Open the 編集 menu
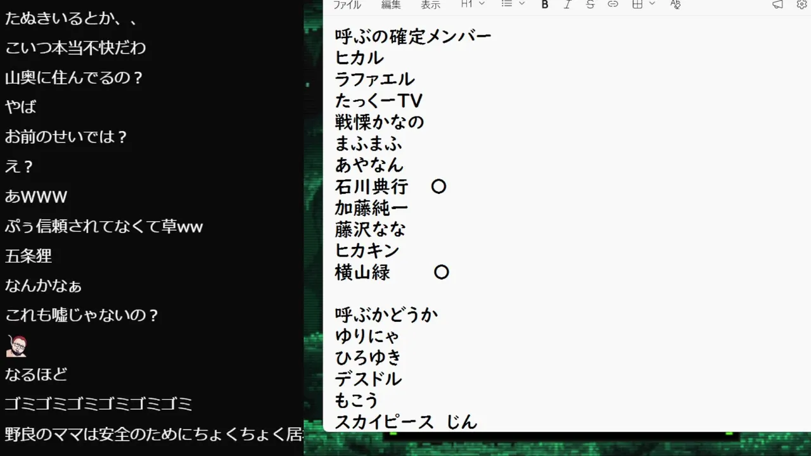This screenshot has height=456, width=811. coord(391,4)
